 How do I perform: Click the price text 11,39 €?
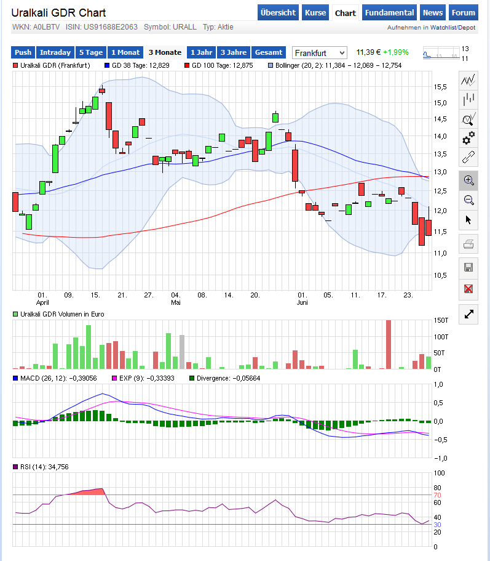click(368, 52)
